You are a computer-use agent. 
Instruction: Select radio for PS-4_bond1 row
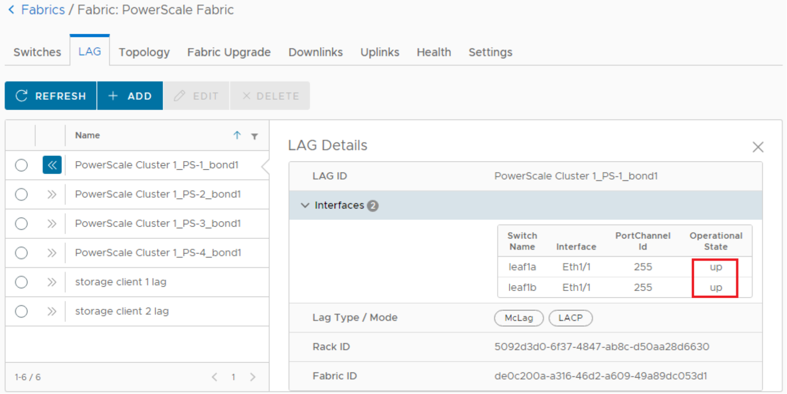(21, 253)
